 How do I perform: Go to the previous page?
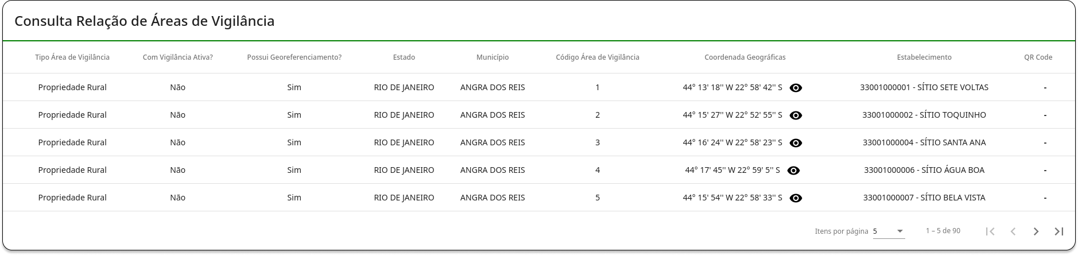(x=1013, y=231)
